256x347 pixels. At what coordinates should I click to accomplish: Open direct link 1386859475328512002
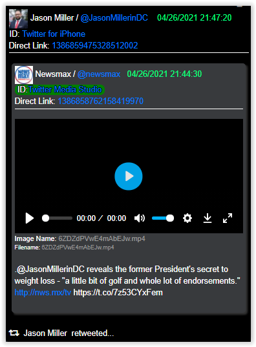tap(95, 46)
